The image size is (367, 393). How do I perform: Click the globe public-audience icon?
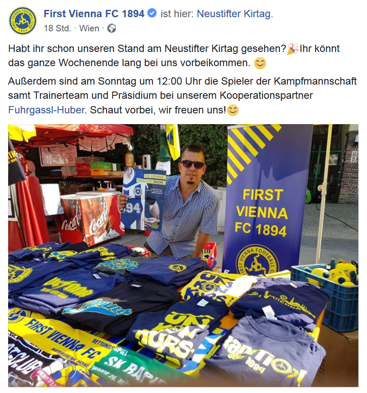click(x=112, y=29)
